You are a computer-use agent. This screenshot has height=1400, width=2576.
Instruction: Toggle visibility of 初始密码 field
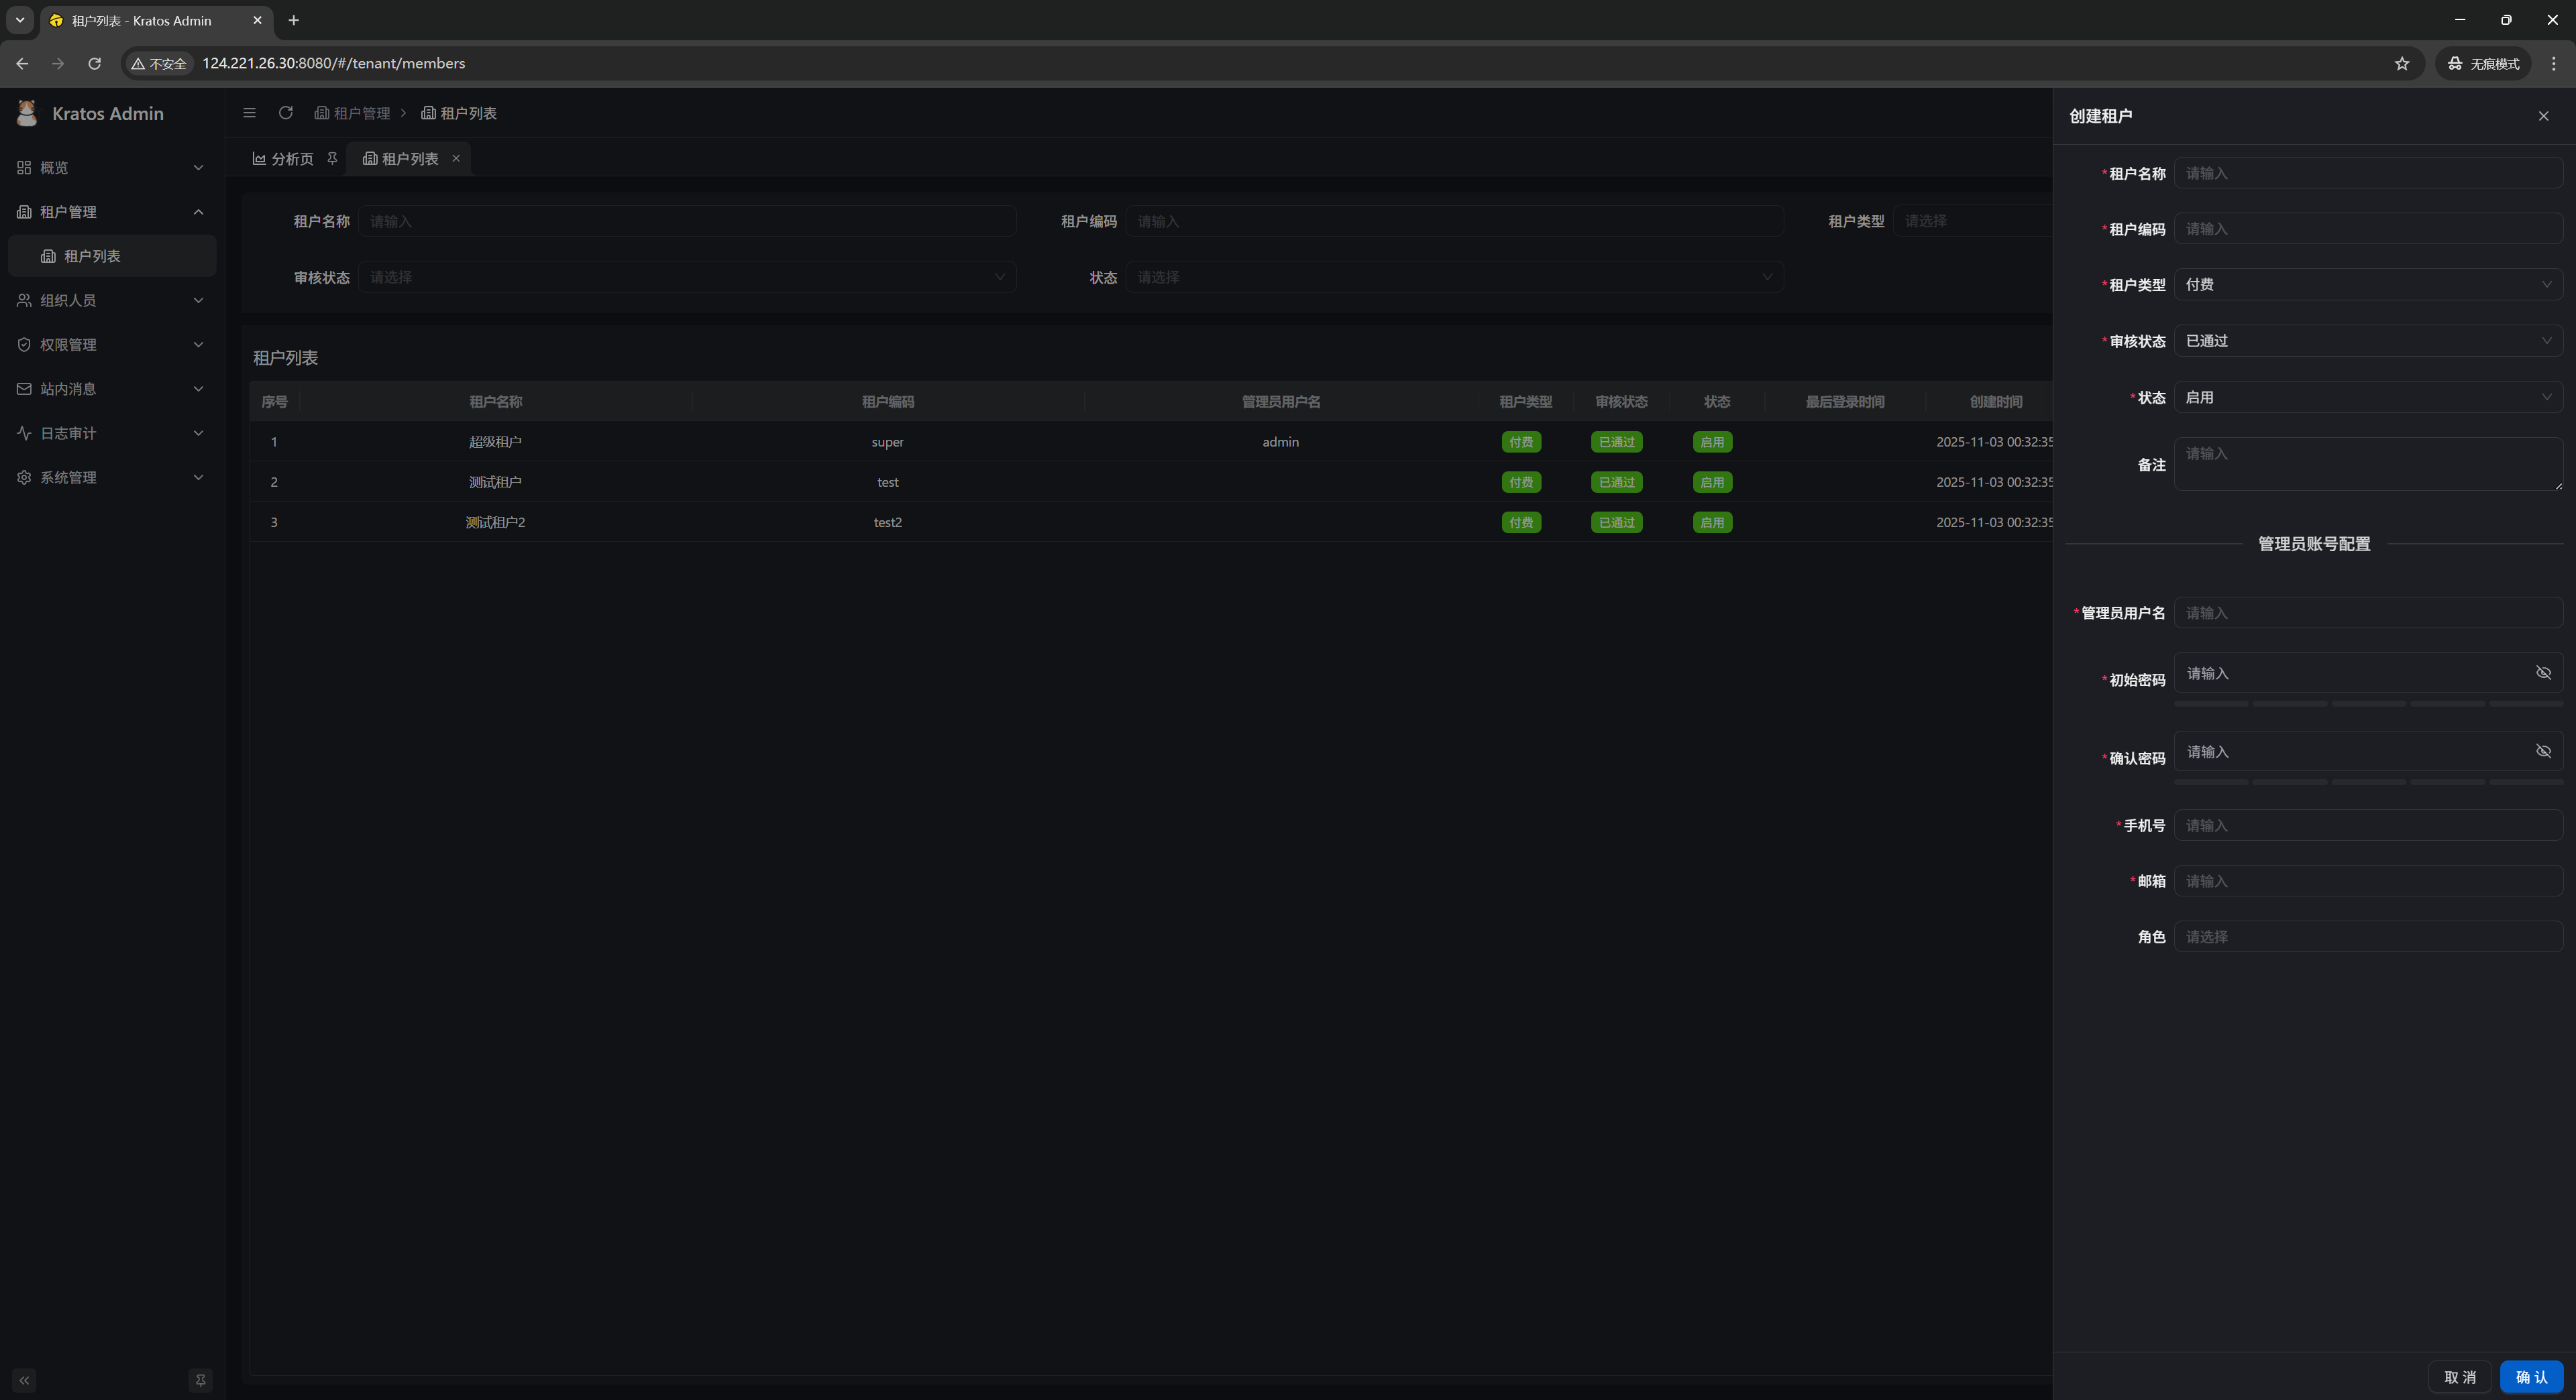2542,673
